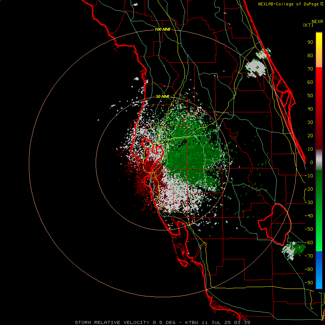
Task: Pick the gray zero-velocity segment of color bar
Action: click(x=319, y=160)
